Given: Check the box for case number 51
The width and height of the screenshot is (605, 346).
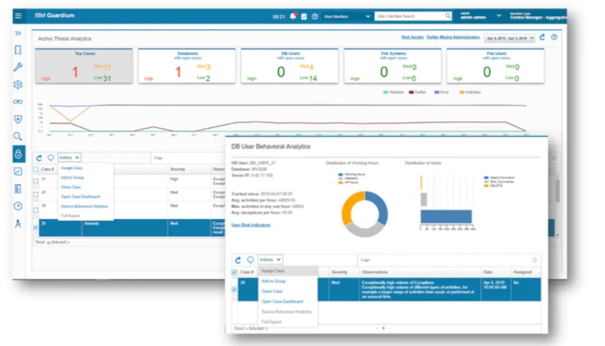Looking at the screenshot, I should click(x=36, y=179).
